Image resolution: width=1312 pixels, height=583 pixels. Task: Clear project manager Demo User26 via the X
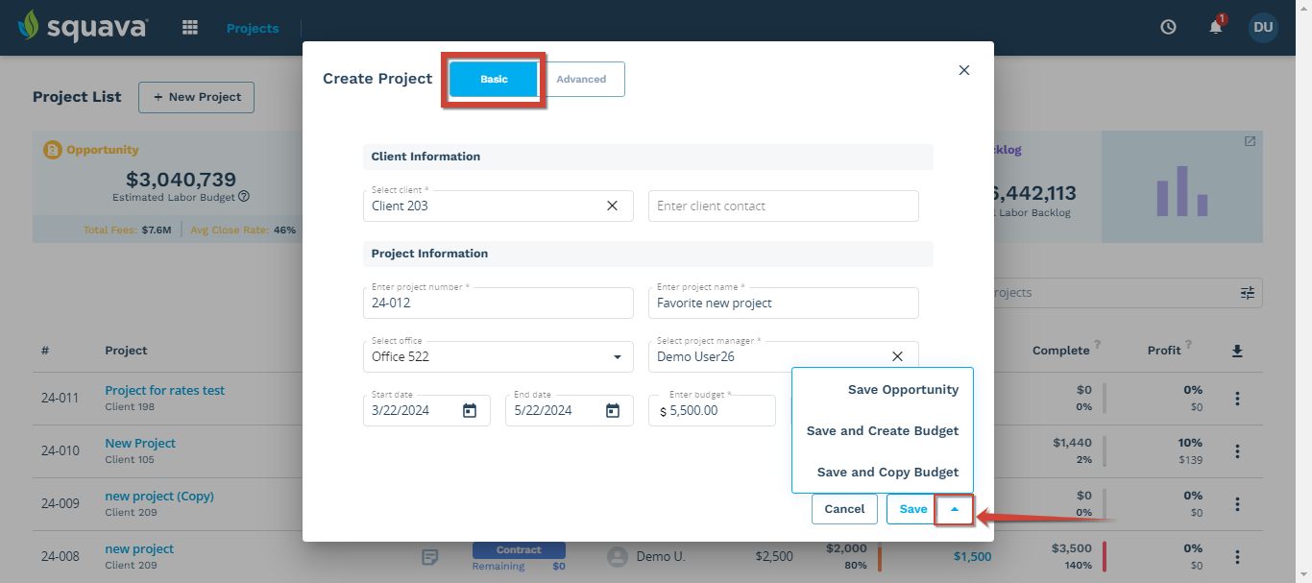coord(897,356)
